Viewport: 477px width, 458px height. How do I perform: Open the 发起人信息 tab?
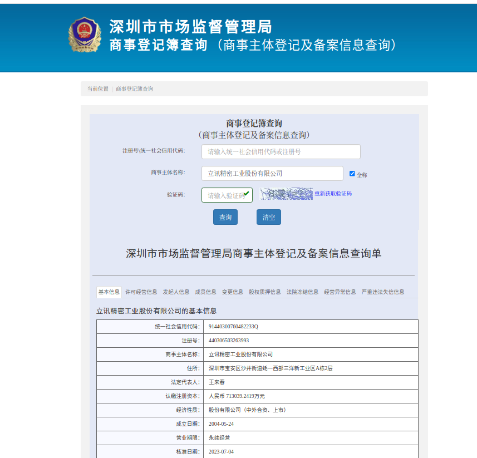tap(176, 292)
